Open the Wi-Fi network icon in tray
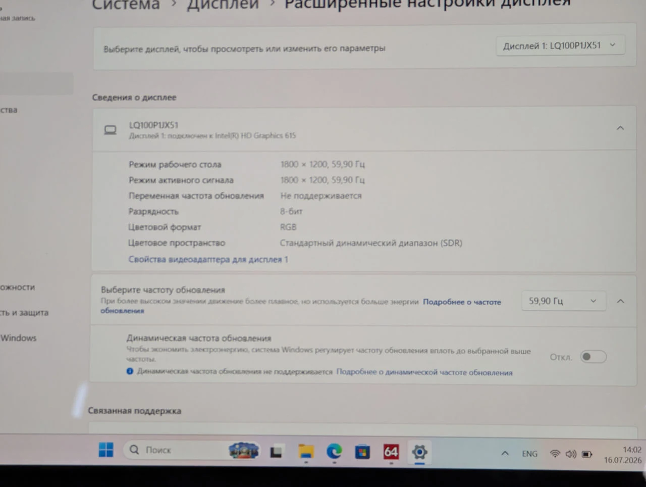This screenshot has width=646, height=487. (555, 454)
